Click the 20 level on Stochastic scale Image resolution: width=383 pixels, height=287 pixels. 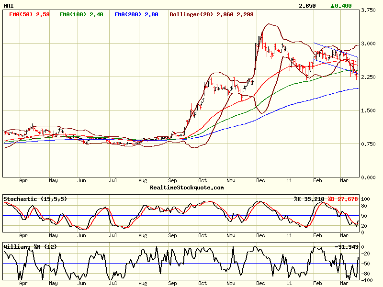[x=364, y=226]
